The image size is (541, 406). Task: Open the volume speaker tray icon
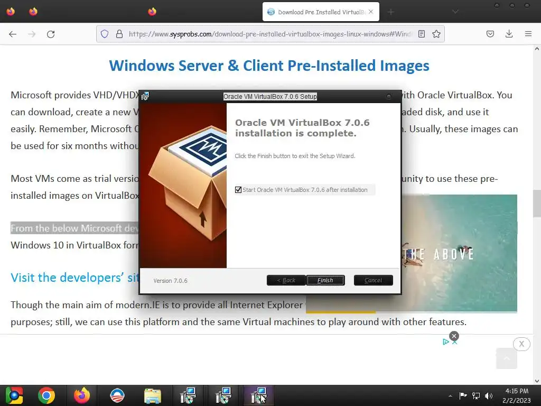489,395
